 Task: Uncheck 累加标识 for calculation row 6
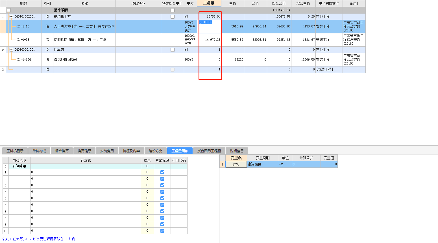(162, 205)
